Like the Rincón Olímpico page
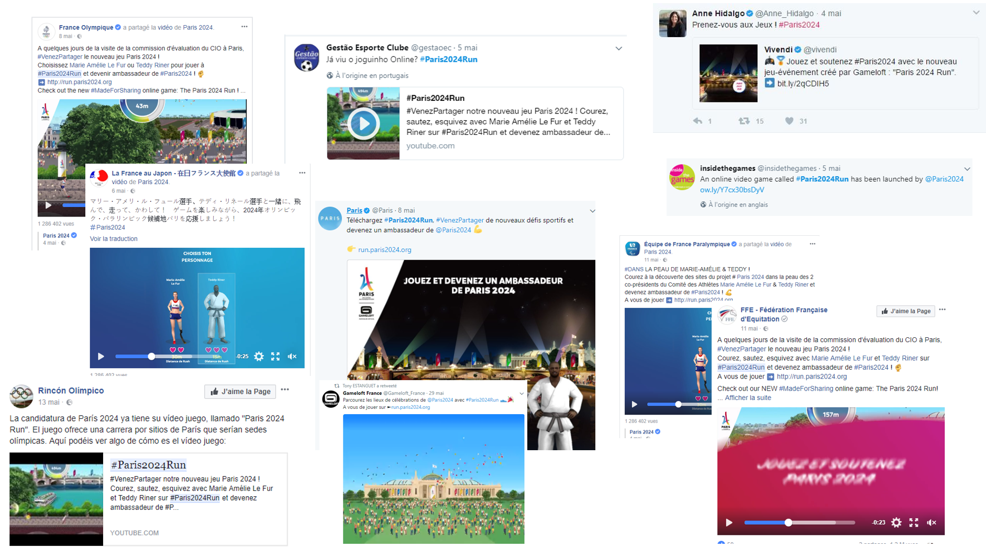 pos(240,392)
